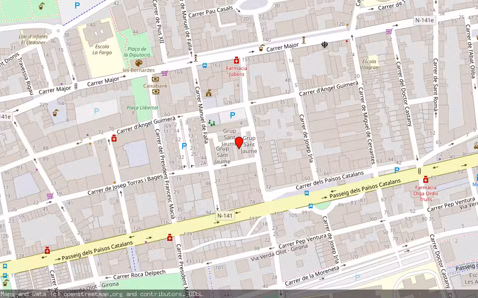Click the Carrer de Pius XII label
The image size is (478, 298).
158,21
